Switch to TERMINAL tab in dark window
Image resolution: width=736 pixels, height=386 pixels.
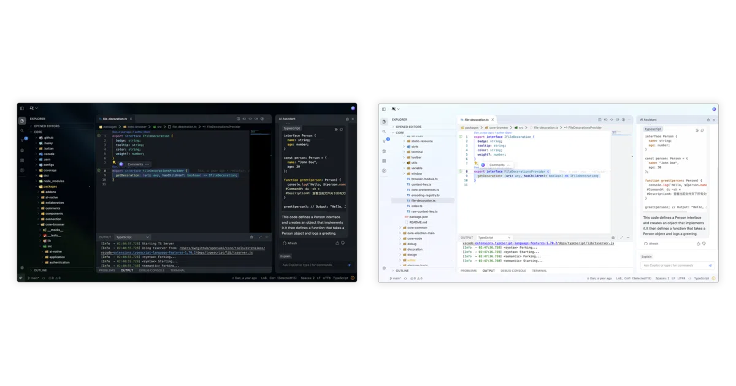[178, 270]
